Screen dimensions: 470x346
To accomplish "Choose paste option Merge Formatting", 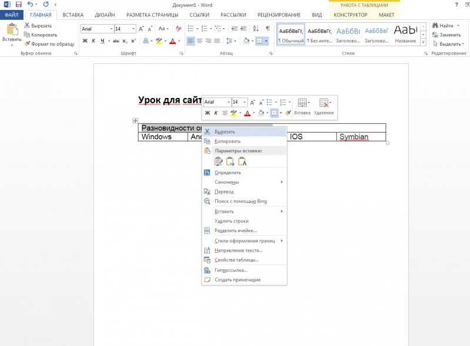I will click(230, 161).
